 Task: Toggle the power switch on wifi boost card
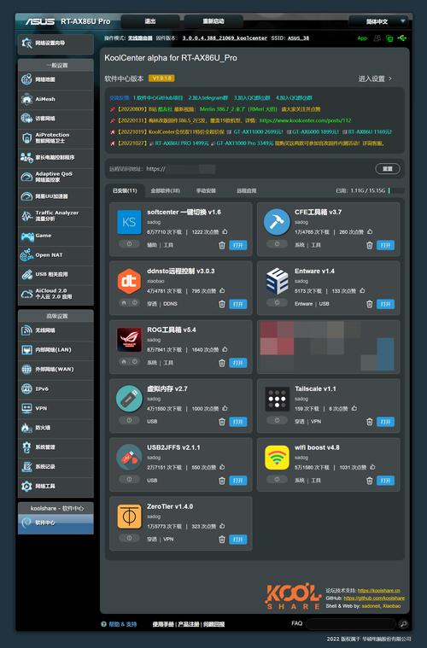pyautogui.click(x=277, y=480)
